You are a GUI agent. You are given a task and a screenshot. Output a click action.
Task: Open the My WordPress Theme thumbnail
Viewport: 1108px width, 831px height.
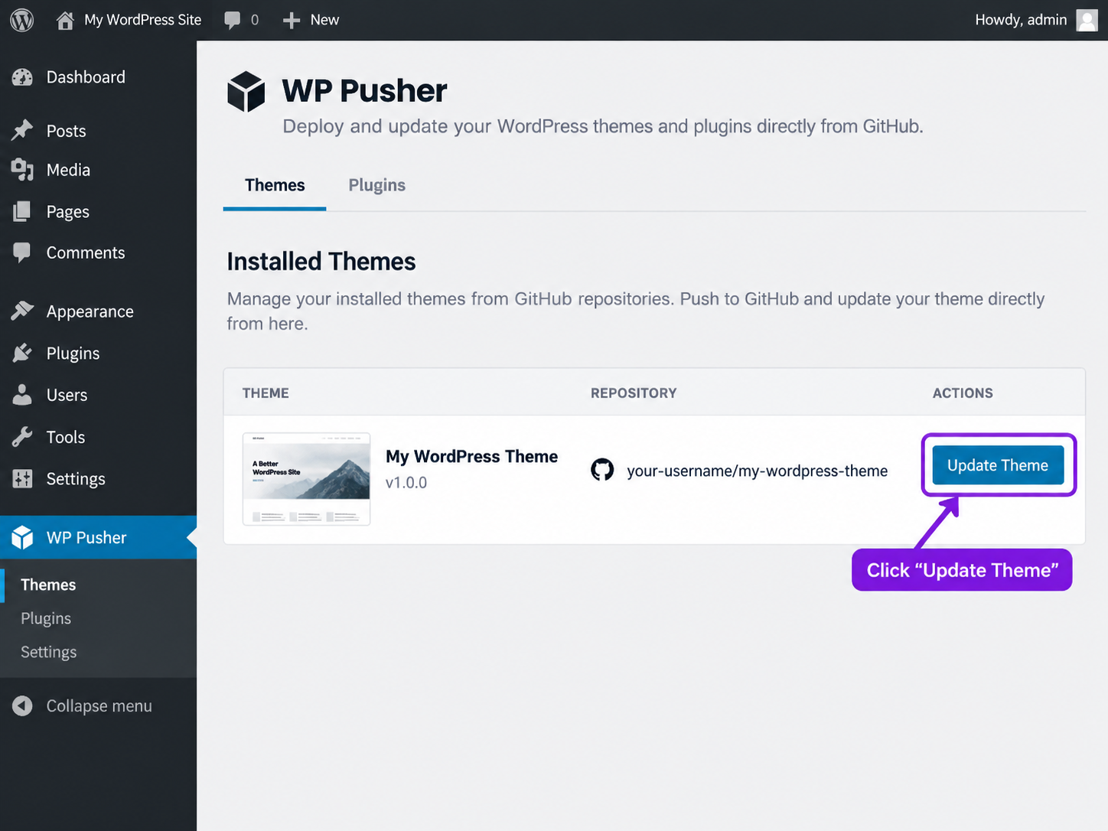[x=306, y=479]
